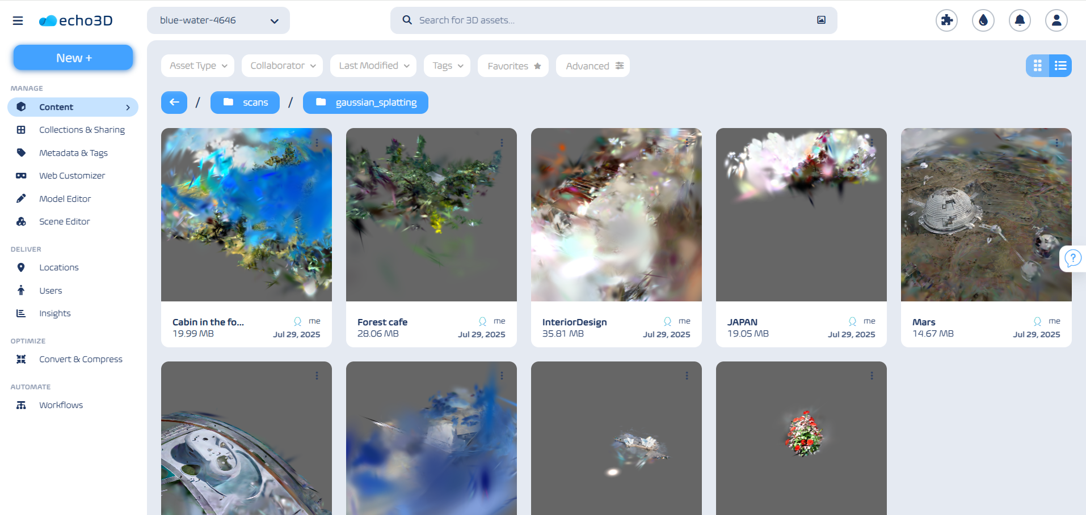The height and width of the screenshot is (515, 1086).
Task: Open the Asset Type filter dropdown
Action: [x=197, y=65]
